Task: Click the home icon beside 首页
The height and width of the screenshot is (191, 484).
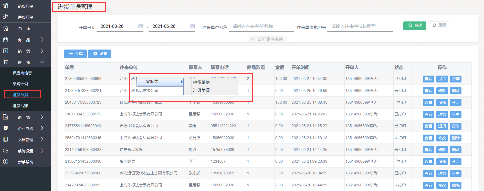Action: tap(6, 28)
